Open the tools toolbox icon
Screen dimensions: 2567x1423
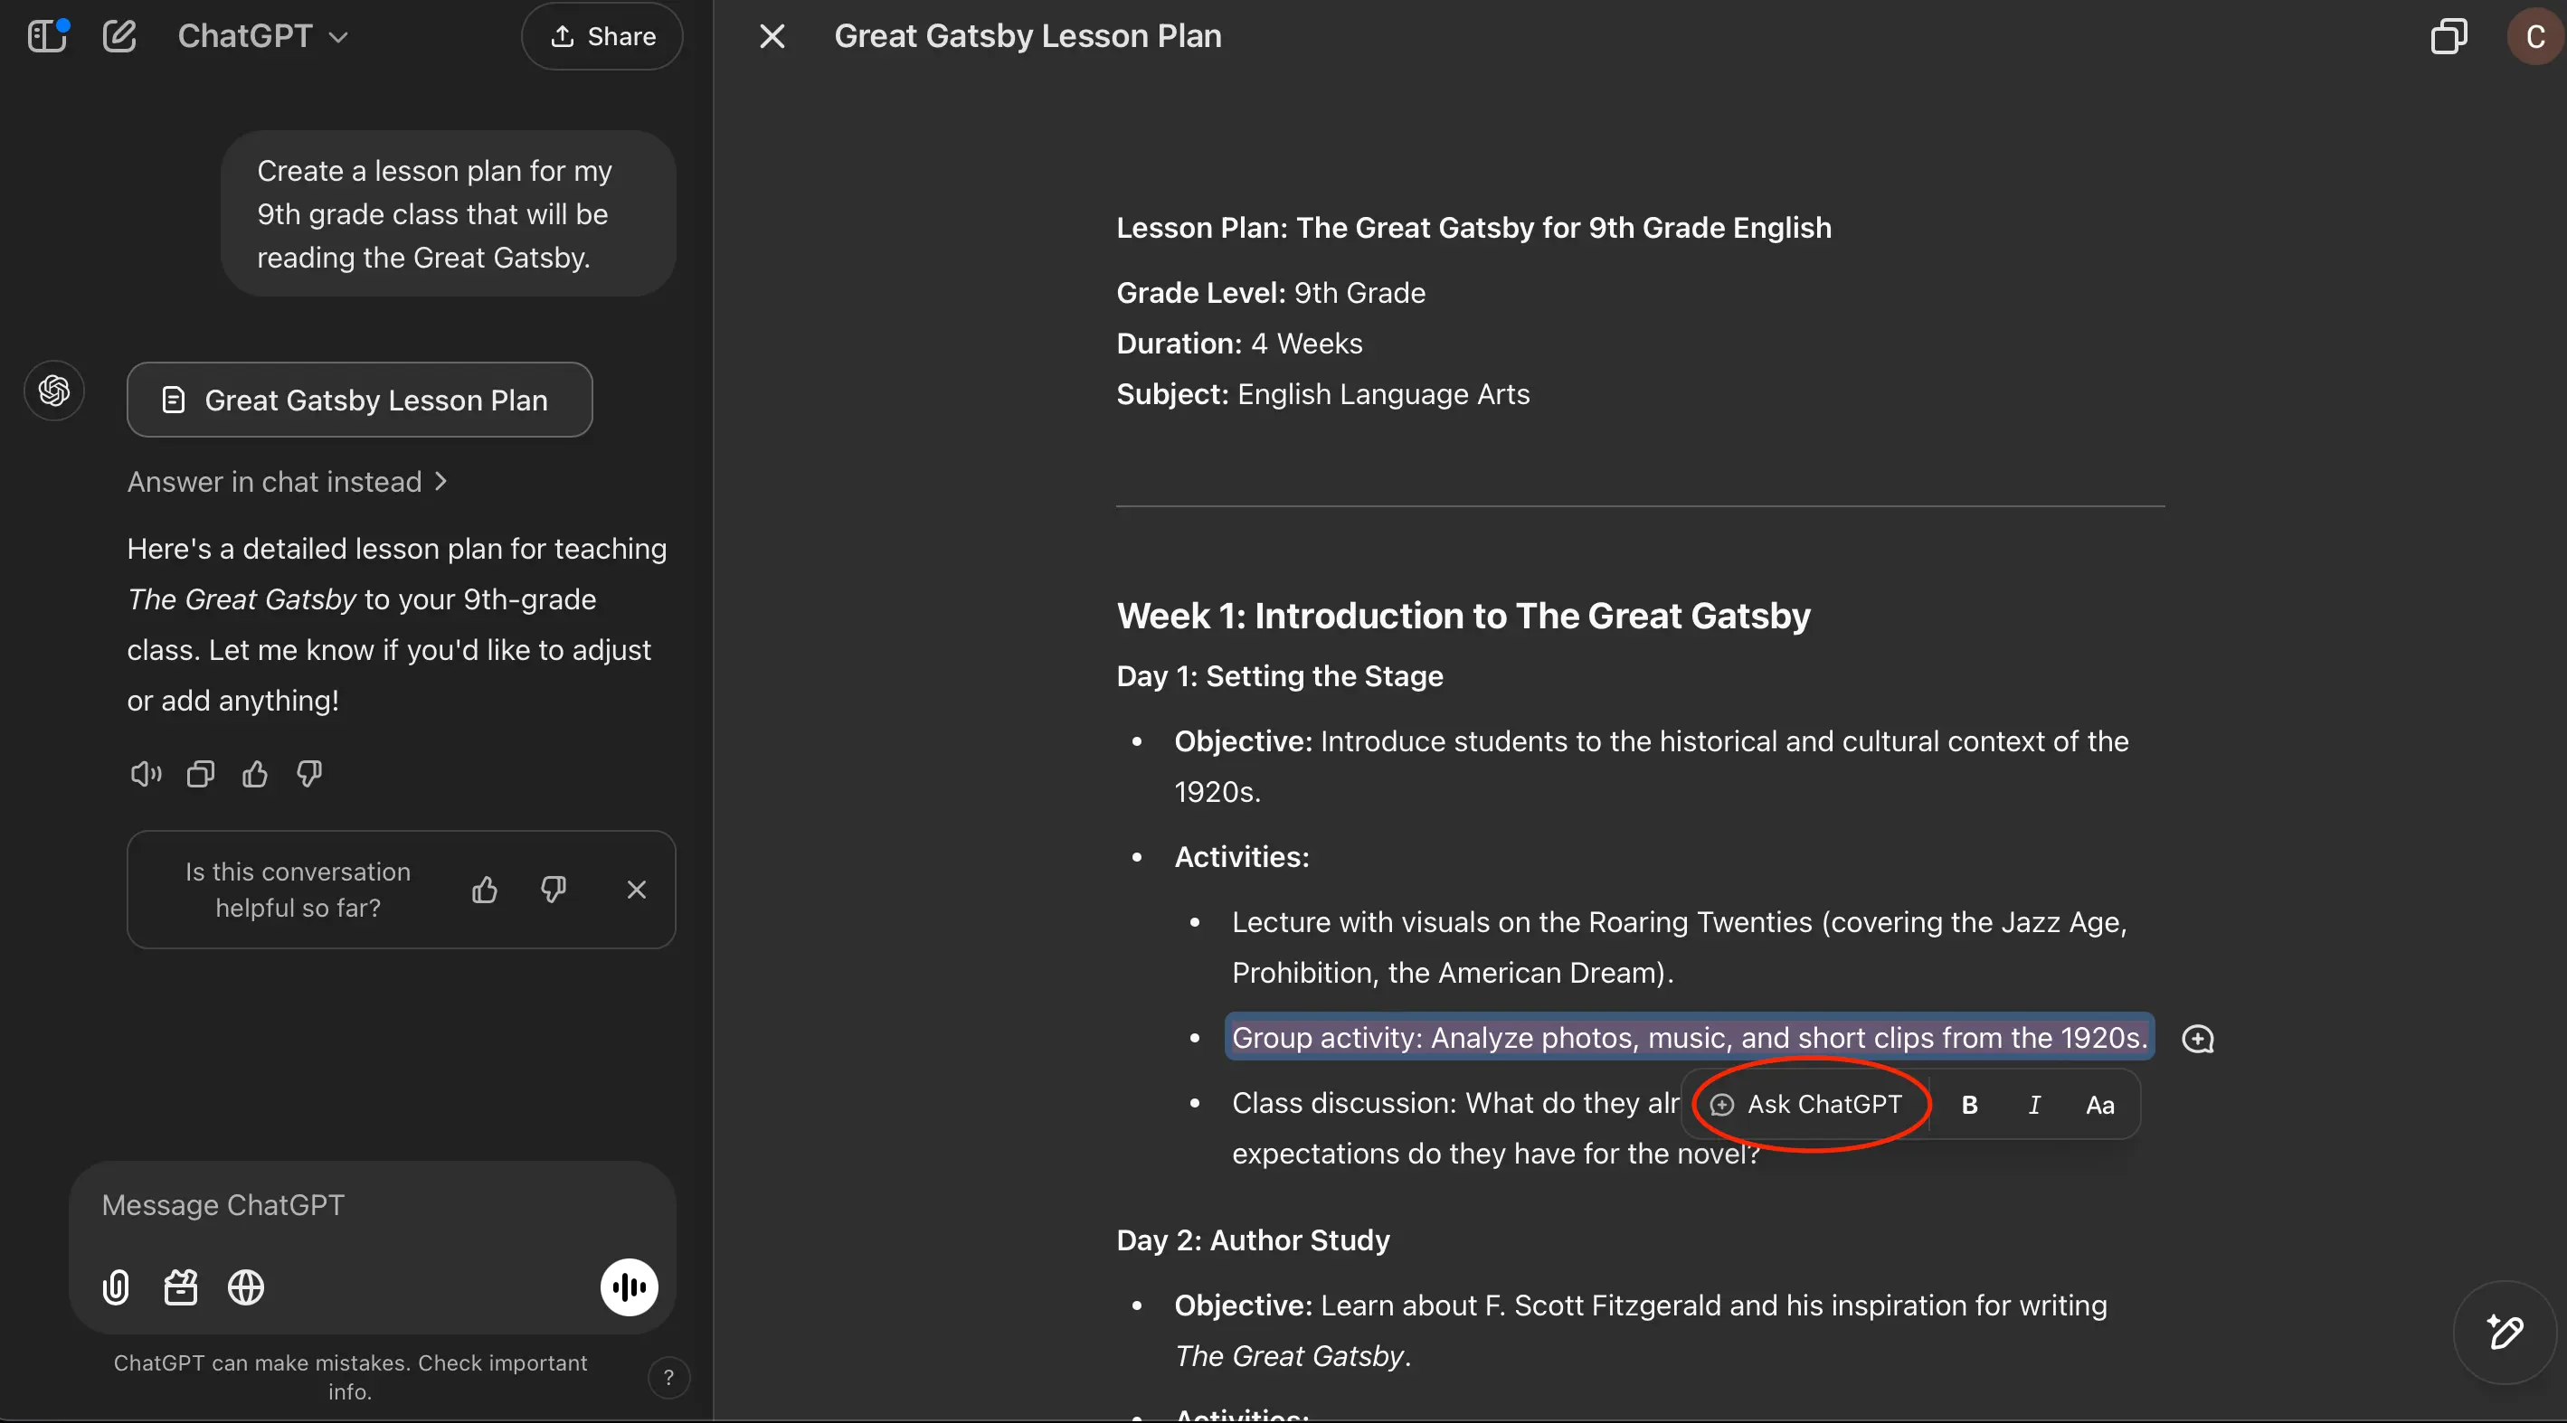click(180, 1287)
